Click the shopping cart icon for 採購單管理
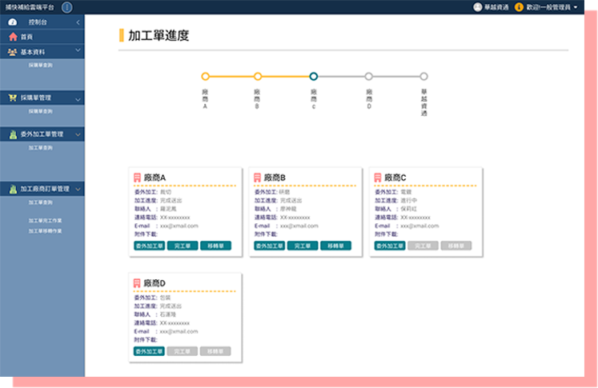 coord(13,98)
